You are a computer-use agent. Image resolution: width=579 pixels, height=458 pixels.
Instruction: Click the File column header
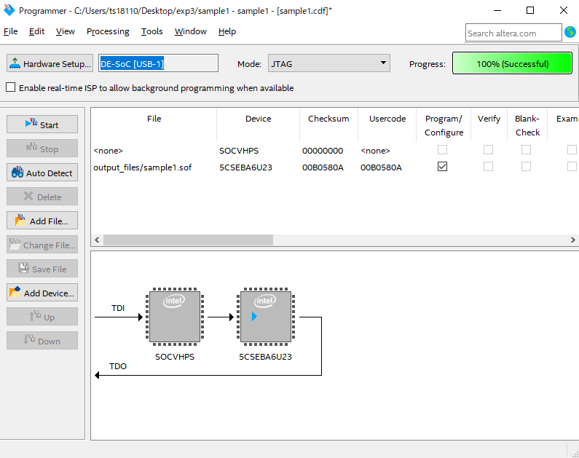[154, 125]
